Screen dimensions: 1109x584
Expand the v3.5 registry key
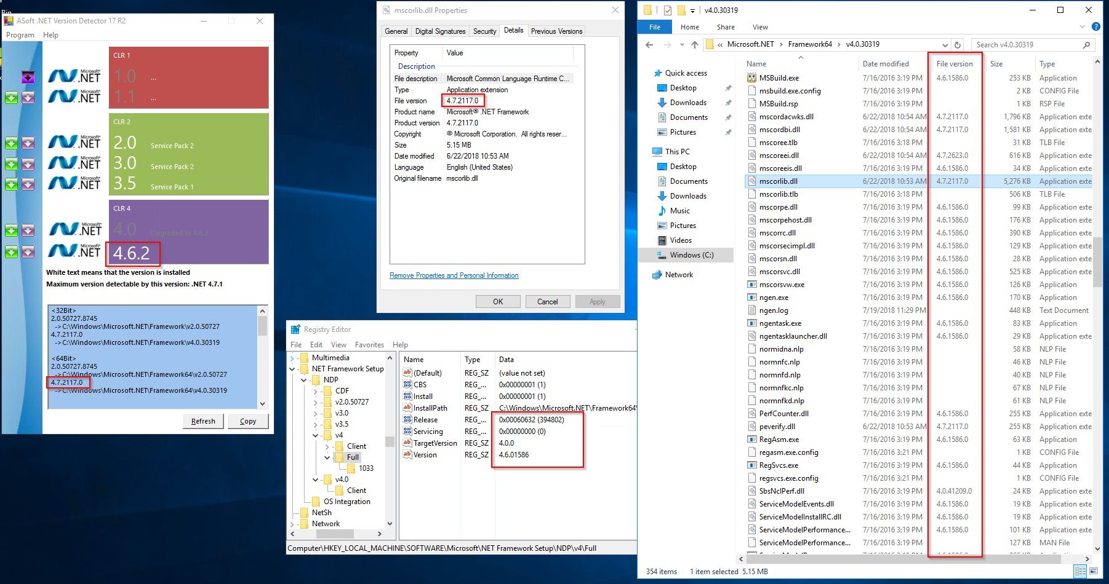point(316,424)
